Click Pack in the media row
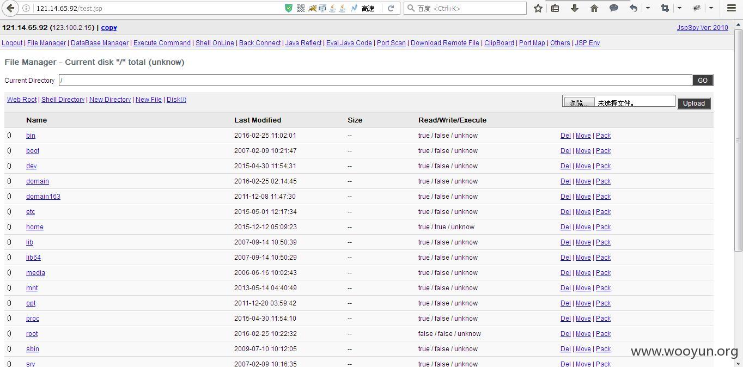Viewport: 743px width, 367px height. click(x=603, y=273)
